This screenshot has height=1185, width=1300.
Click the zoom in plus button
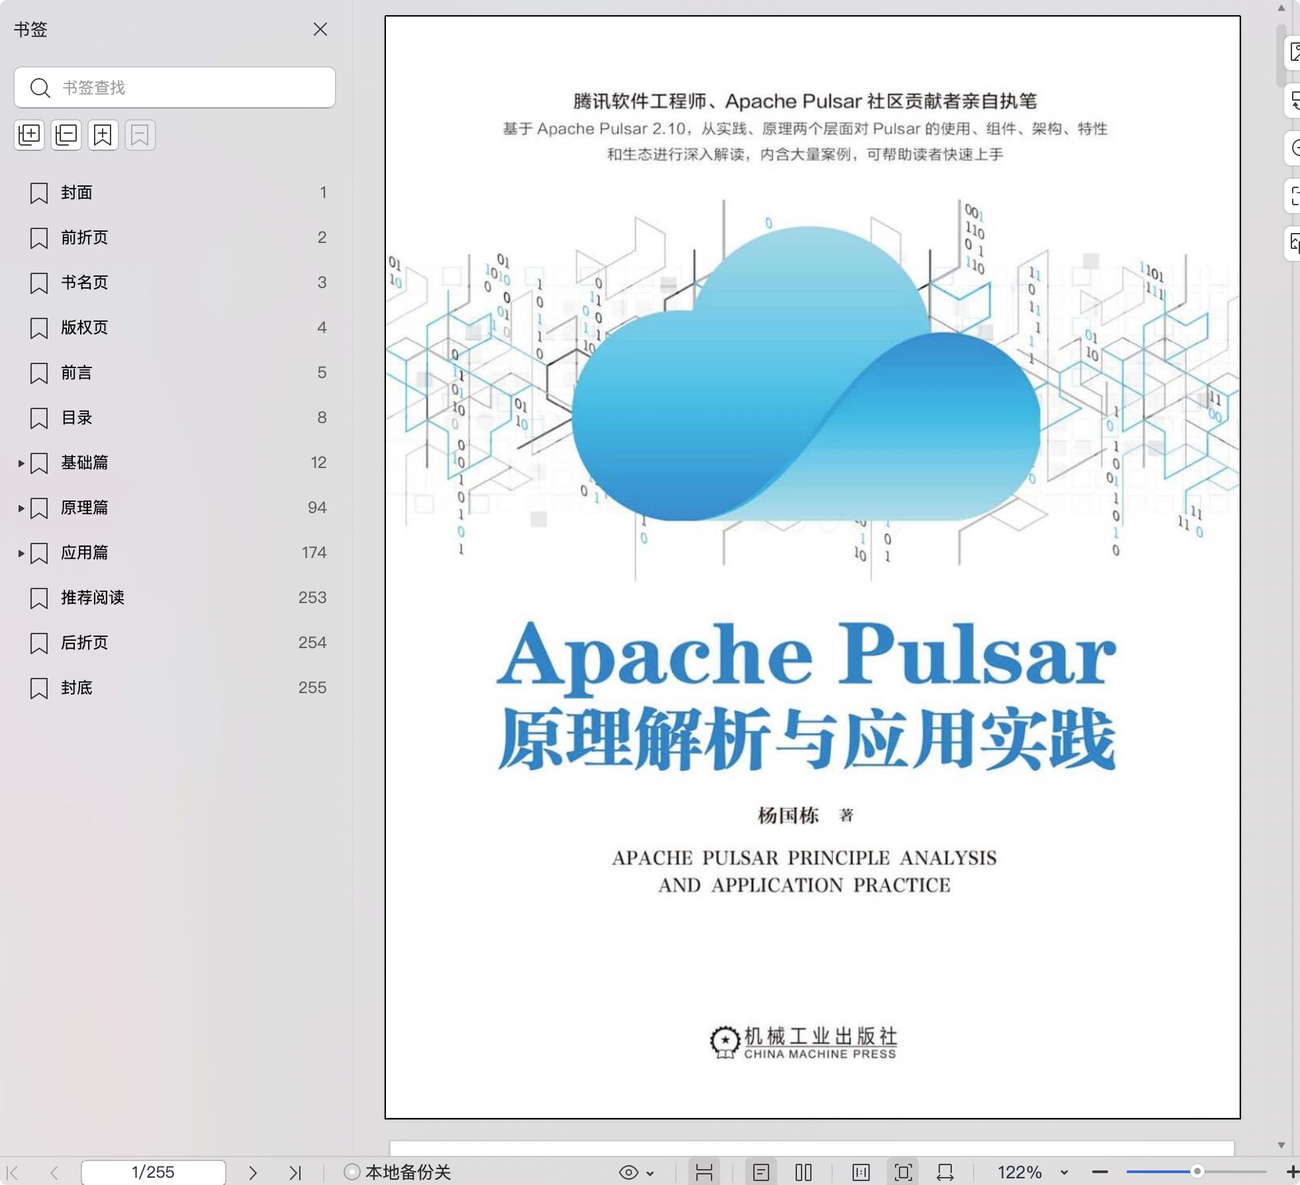coord(1291,1172)
